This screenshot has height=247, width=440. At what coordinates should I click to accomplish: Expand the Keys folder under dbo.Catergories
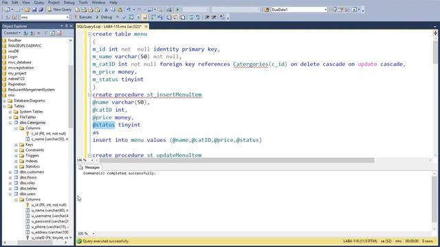click(16, 145)
